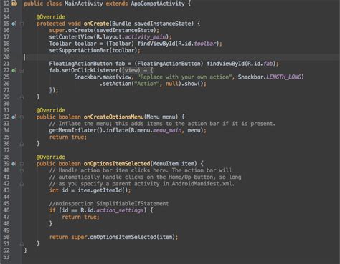Screen dimensions: 340x264
Task: Click line number 12 in the gutter
Action: click(6, 4)
